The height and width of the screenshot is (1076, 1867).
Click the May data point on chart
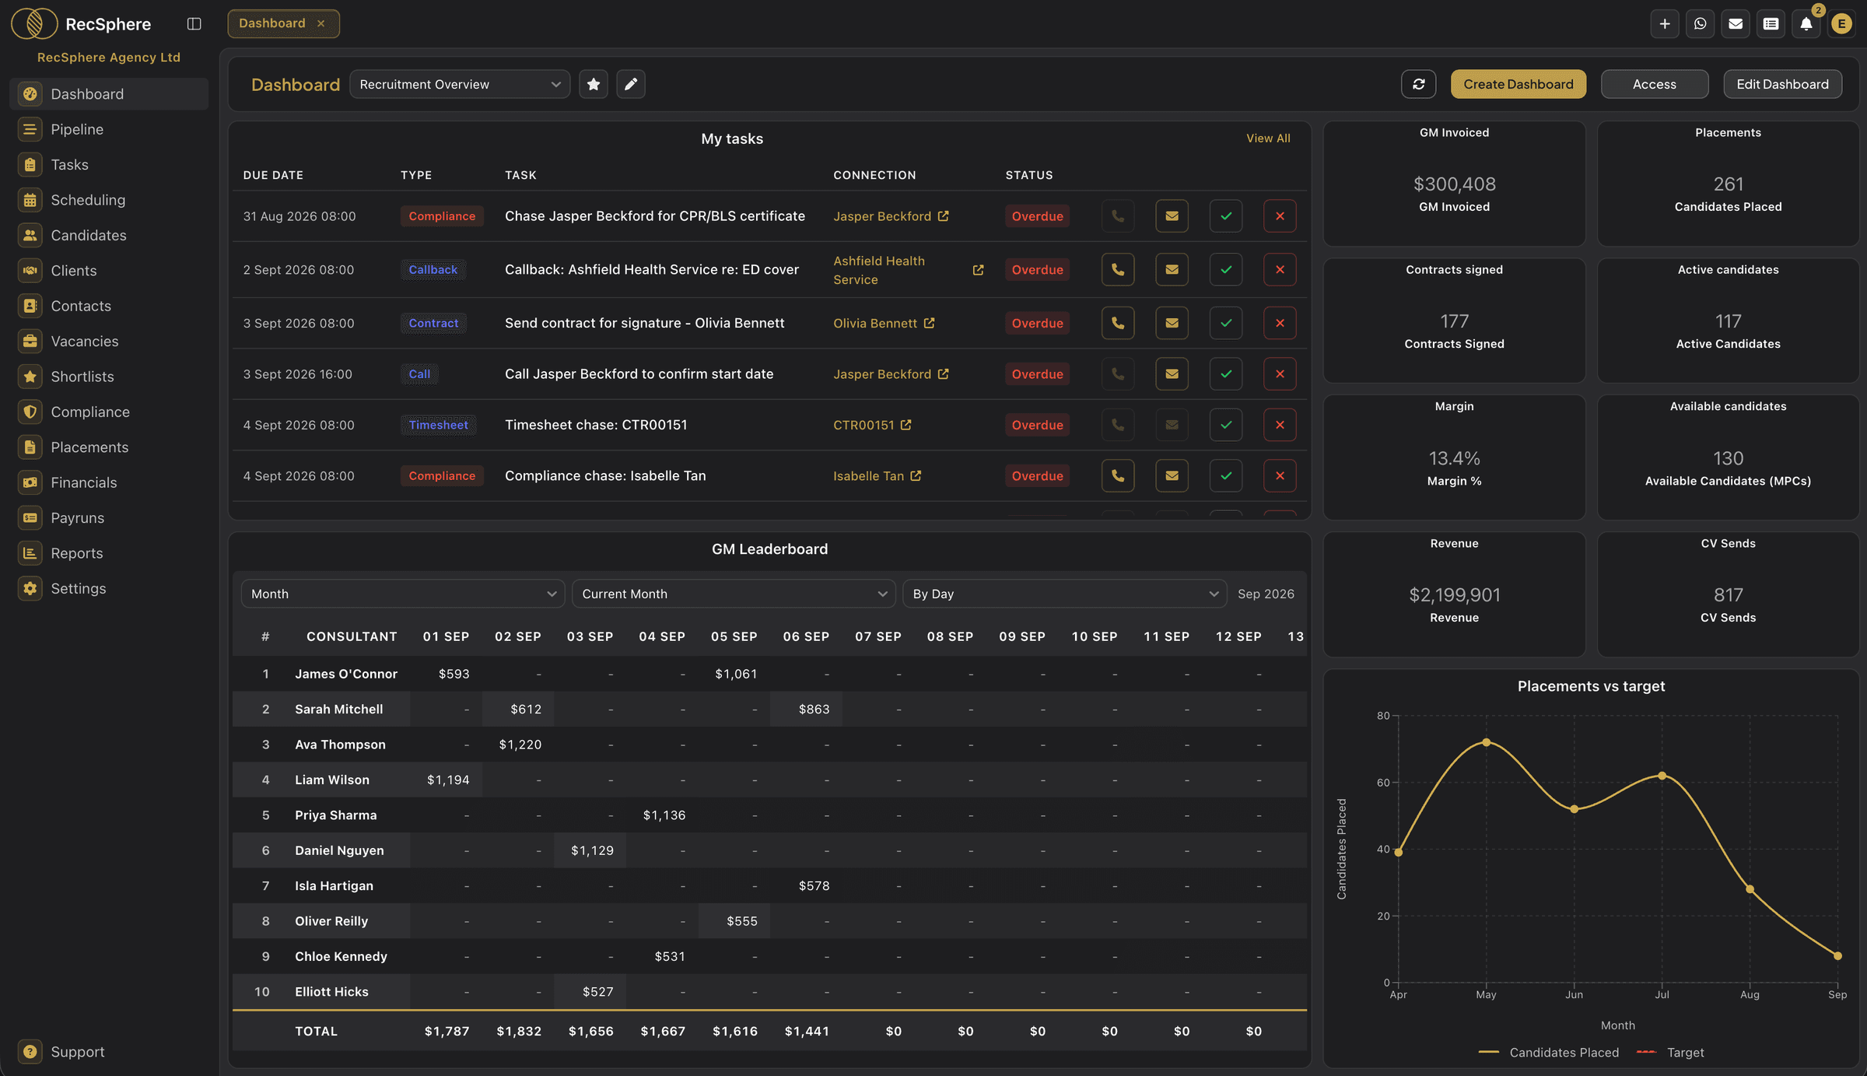(x=1487, y=742)
